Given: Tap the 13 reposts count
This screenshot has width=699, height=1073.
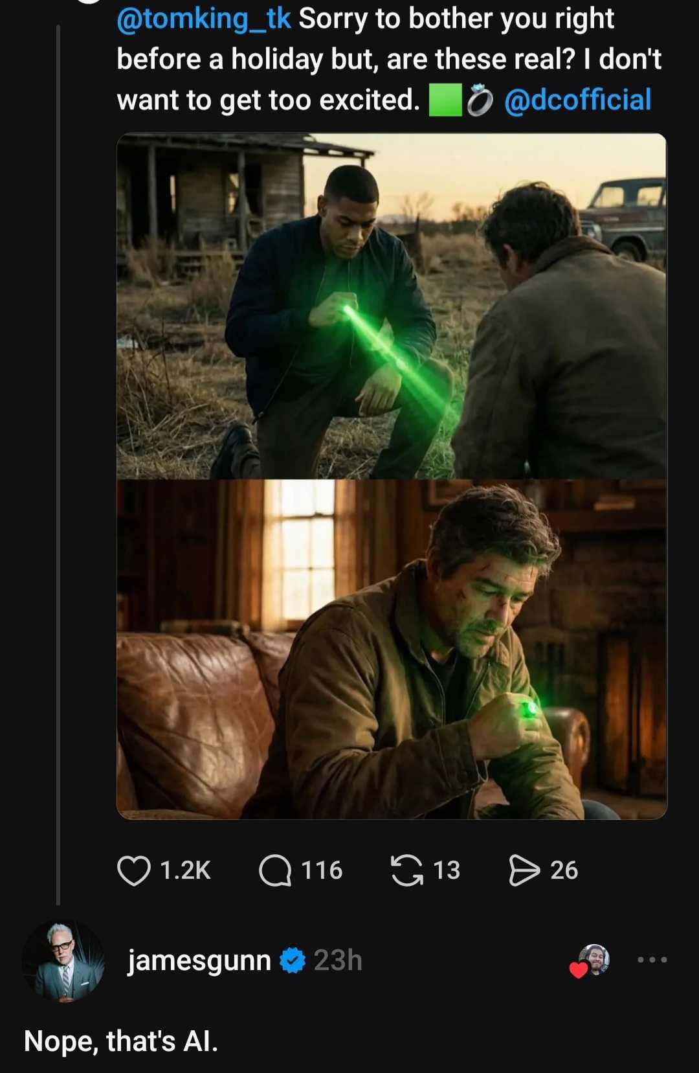Looking at the screenshot, I should [447, 870].
